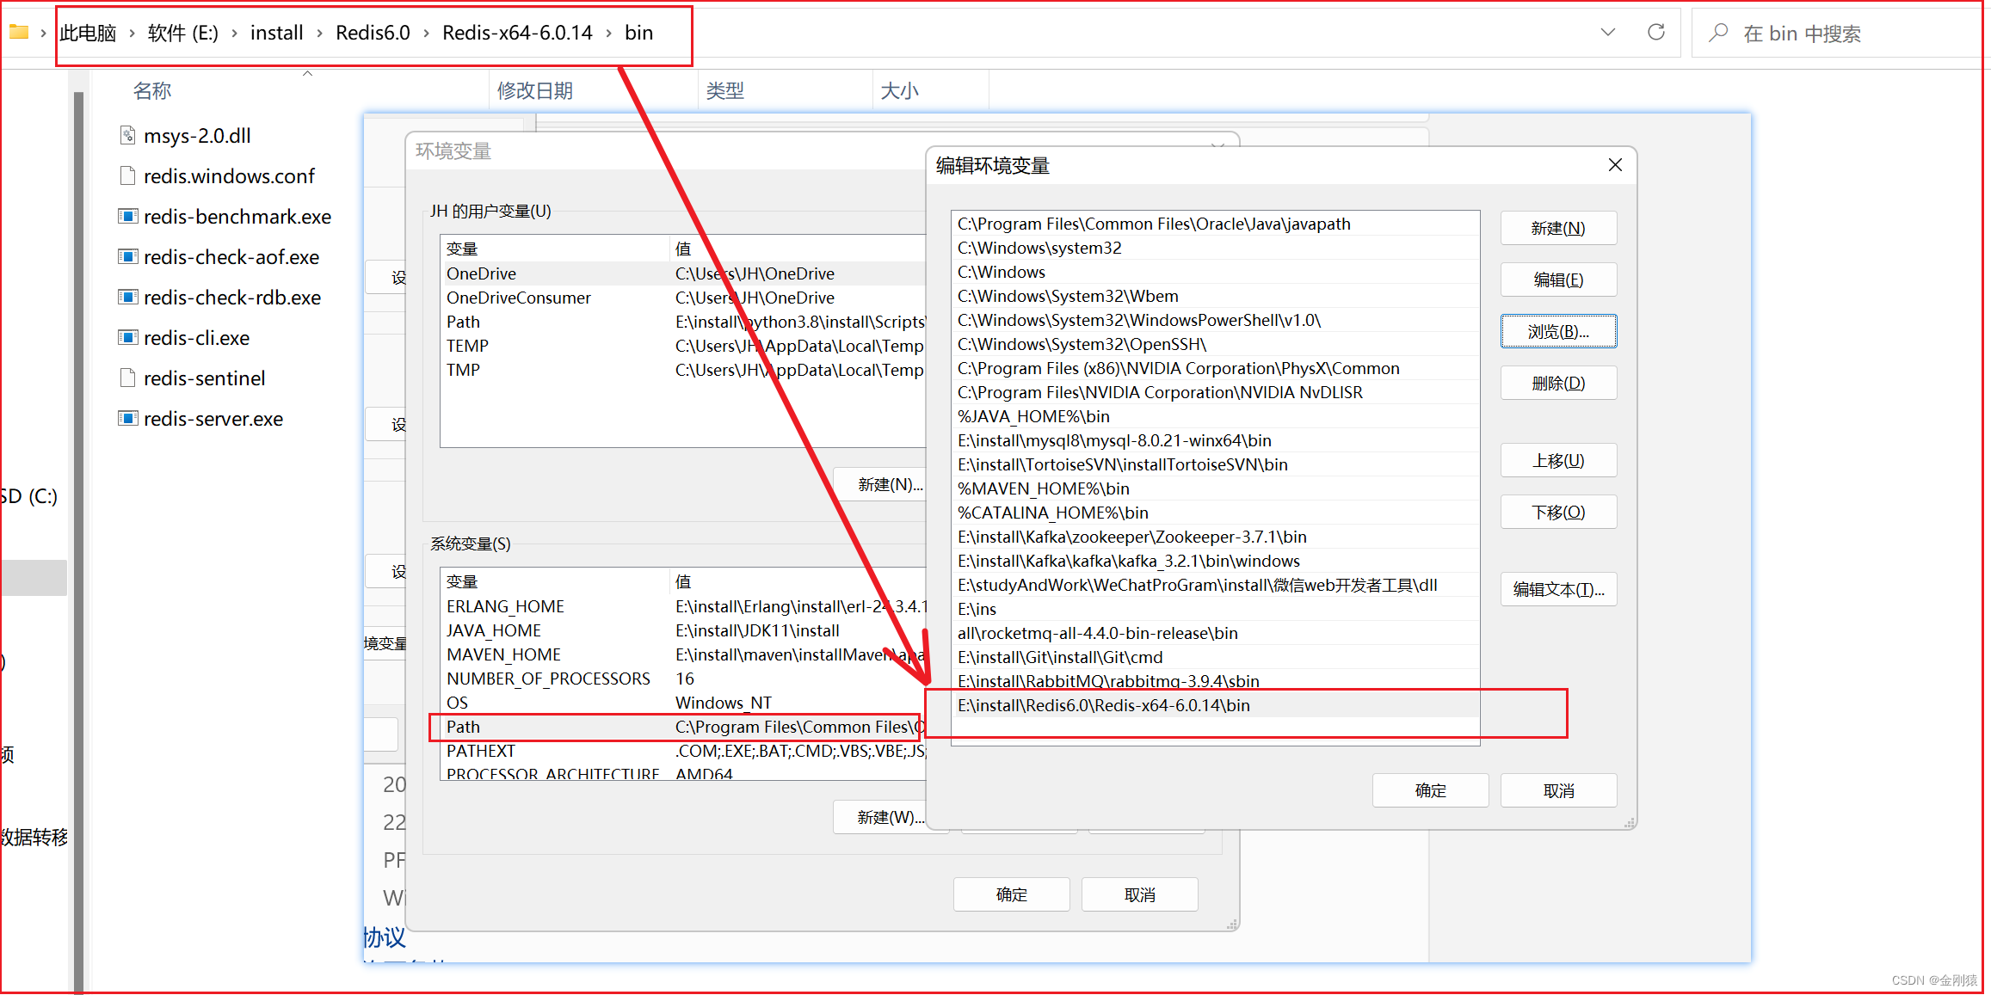Expand the chevron after Redis6.0 breadcrumb
The image size is (1991, 995).
(x=426, y=33)
